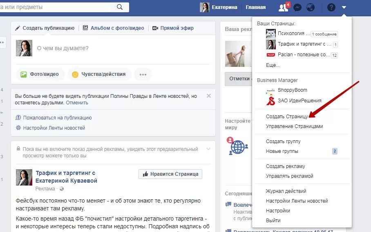Open Трафик и таргетинг page title link
The image size is (371, 232).
pyautogui.click(x=66, y=177)
